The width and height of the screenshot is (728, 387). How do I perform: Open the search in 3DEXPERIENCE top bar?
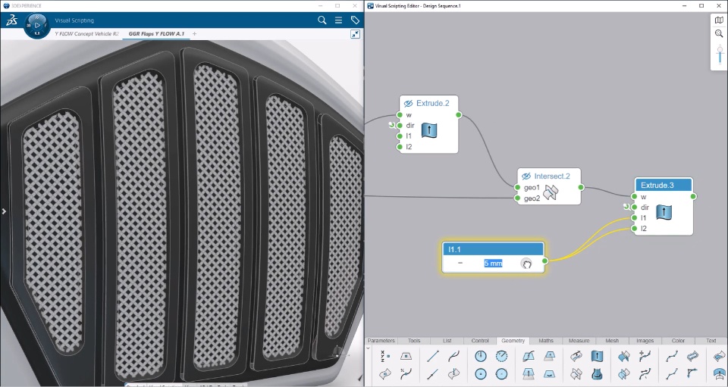[x=322, y=20]
